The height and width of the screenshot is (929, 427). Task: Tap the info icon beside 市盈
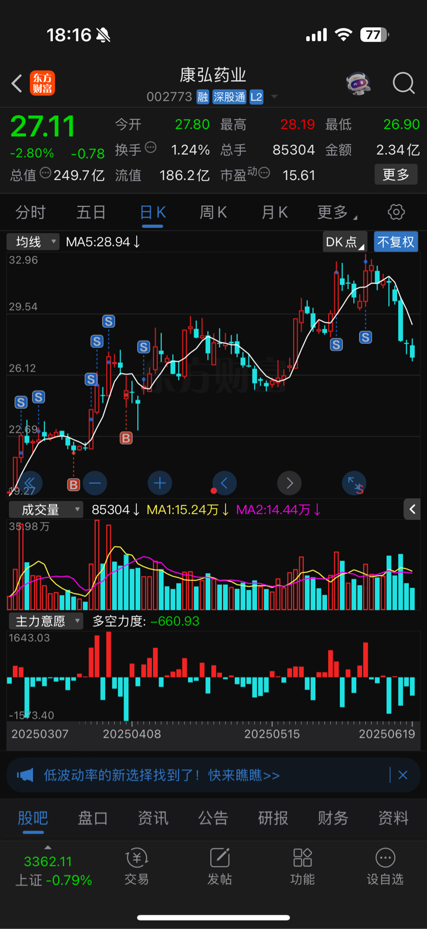264,173
